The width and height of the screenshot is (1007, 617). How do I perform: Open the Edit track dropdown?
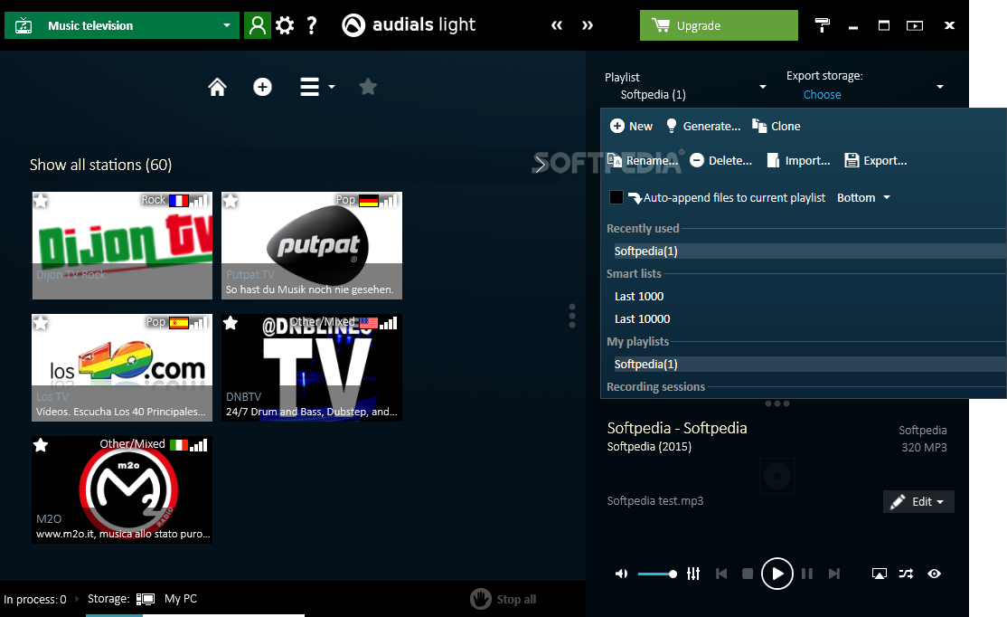918,502
